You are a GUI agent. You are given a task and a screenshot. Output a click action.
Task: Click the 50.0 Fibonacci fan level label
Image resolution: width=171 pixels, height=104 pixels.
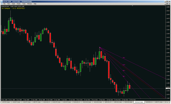pyautogui.click(x=124, y=71)
